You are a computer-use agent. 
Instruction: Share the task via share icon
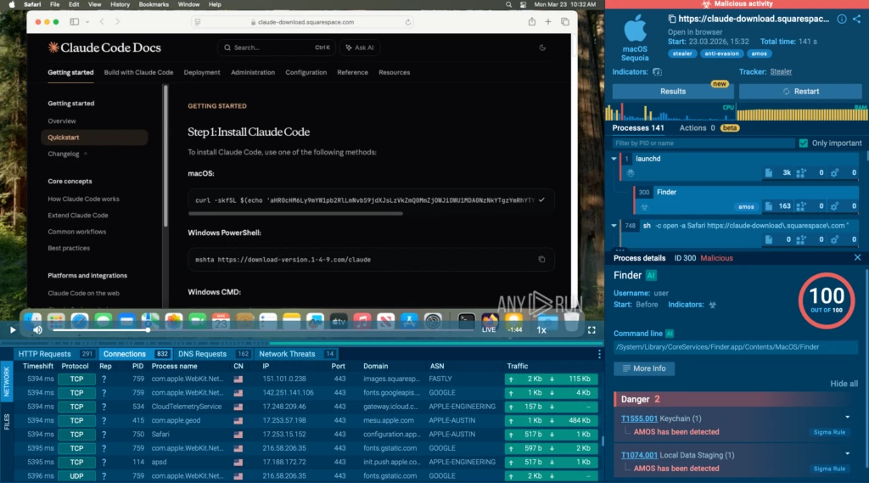857,19
